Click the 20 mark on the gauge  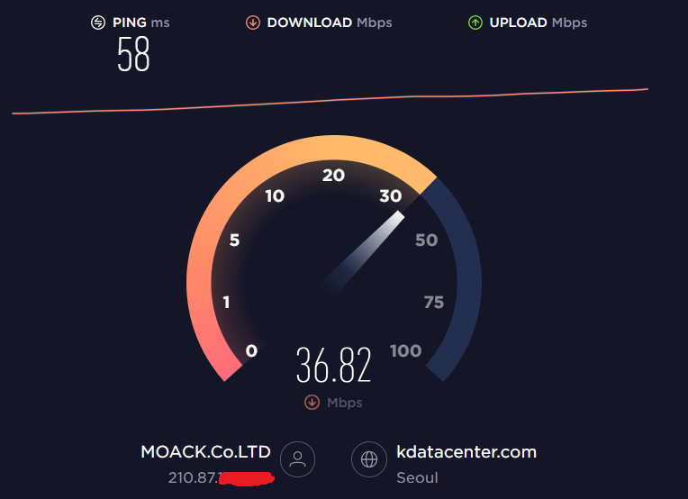pyautogui.click(x=333, y=176)
